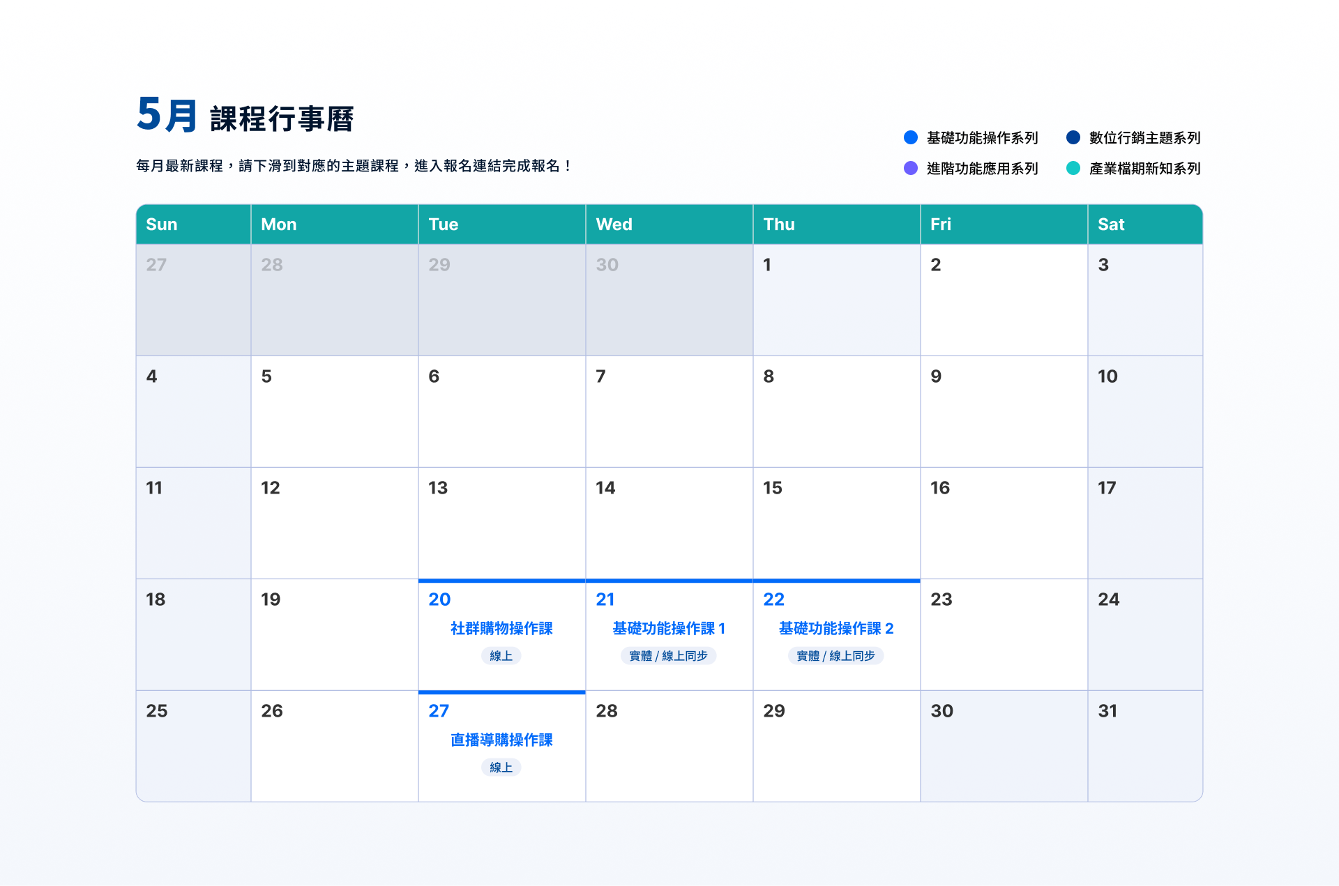Select greyed-out date 29 in first row
The image size is (1339, 886).
click(x=439, y=265)
